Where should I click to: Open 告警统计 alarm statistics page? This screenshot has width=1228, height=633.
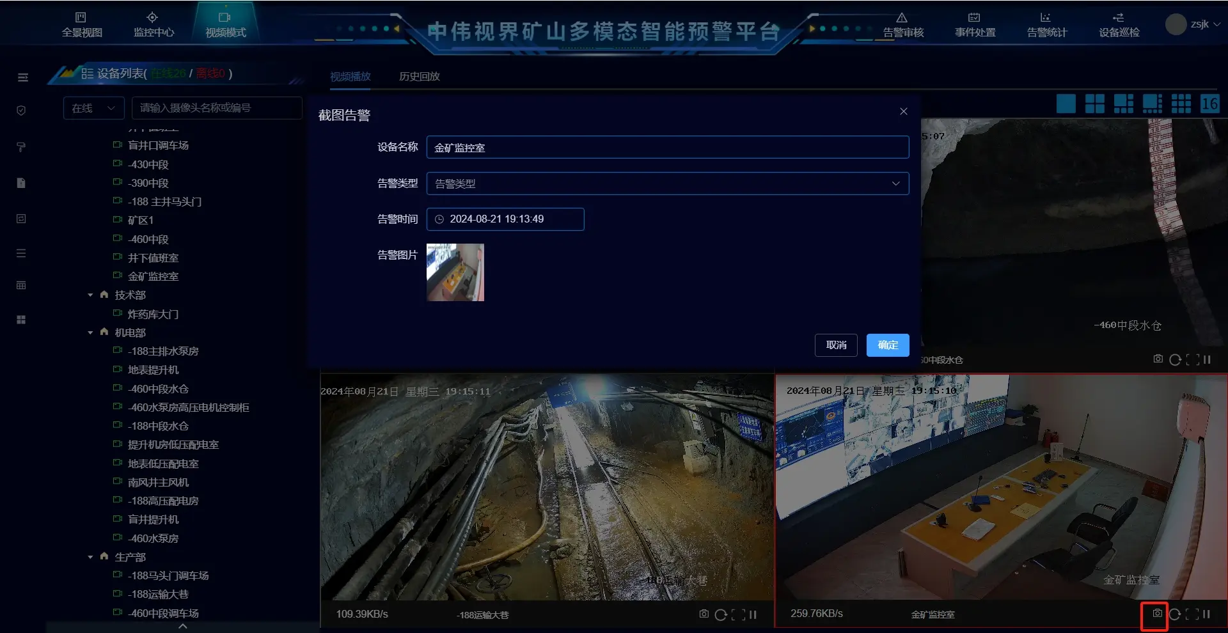[1046, 24]
